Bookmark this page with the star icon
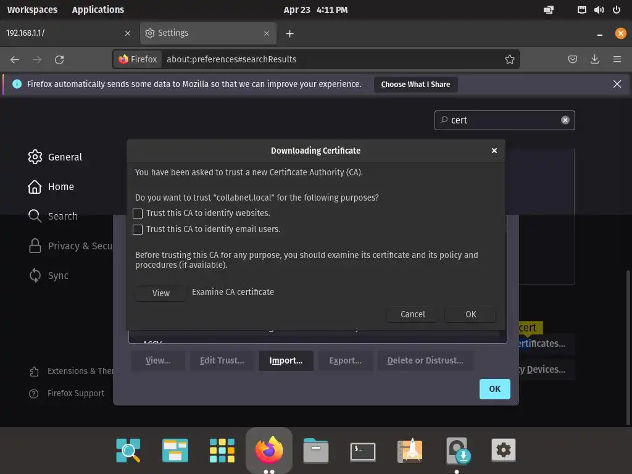This screenshot has height=474, width=632. tap(509, 60)
